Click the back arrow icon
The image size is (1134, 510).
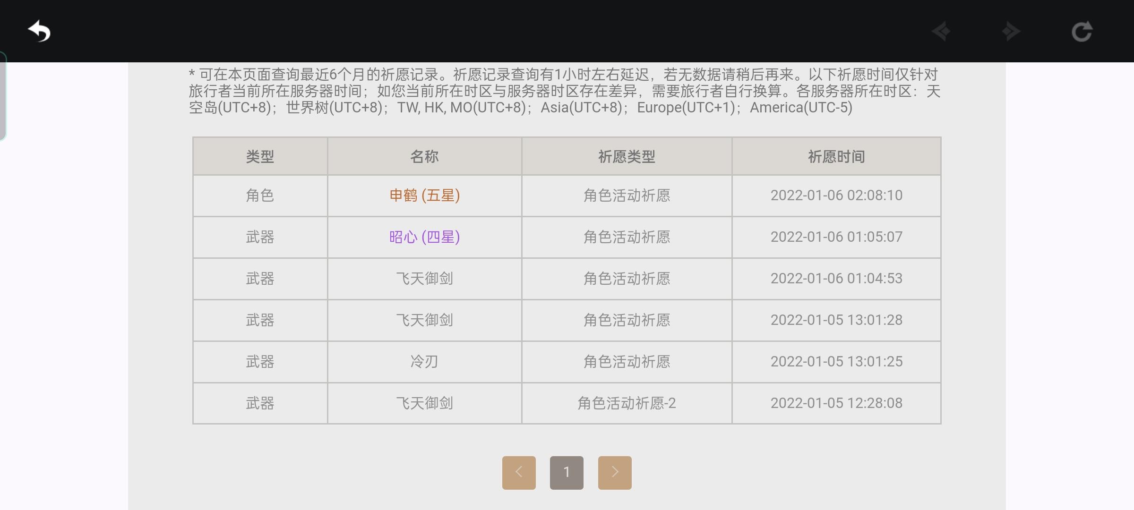[x=39, y=32]
